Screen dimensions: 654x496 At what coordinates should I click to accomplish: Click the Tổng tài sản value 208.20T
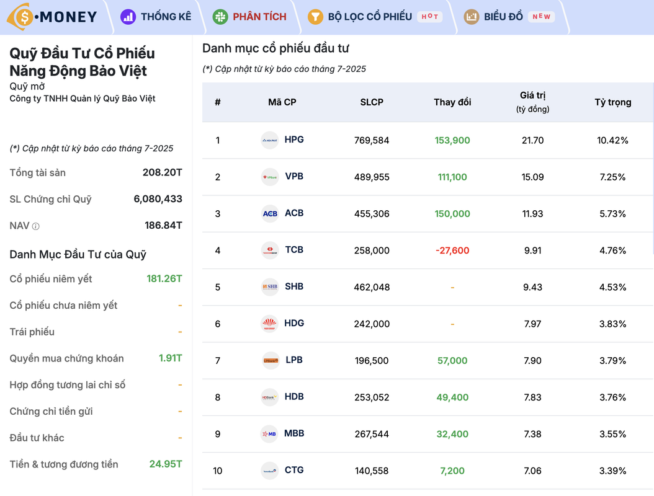162,172
